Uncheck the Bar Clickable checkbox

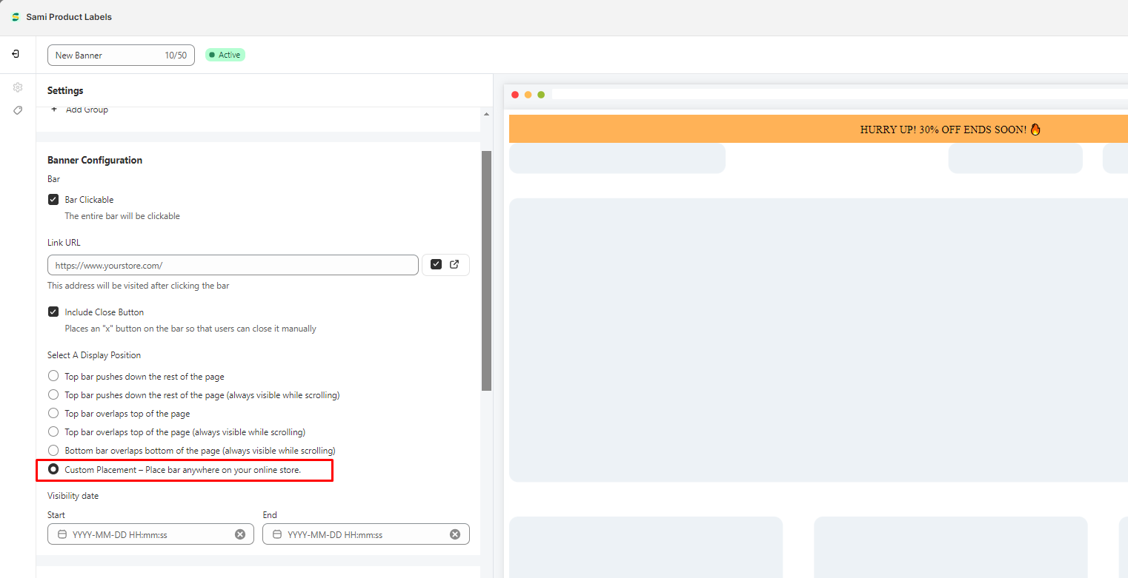coord(53,200)
